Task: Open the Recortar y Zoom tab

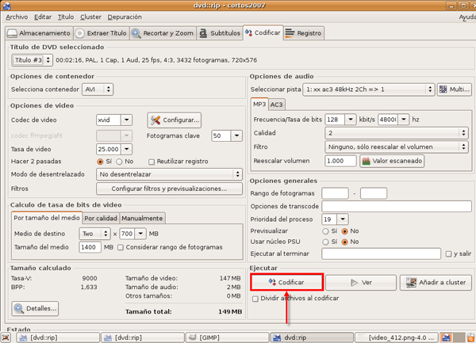Action: [162, 33]
